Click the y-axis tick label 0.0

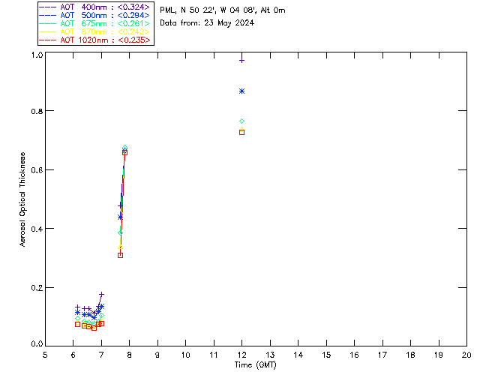click(37, 344)
